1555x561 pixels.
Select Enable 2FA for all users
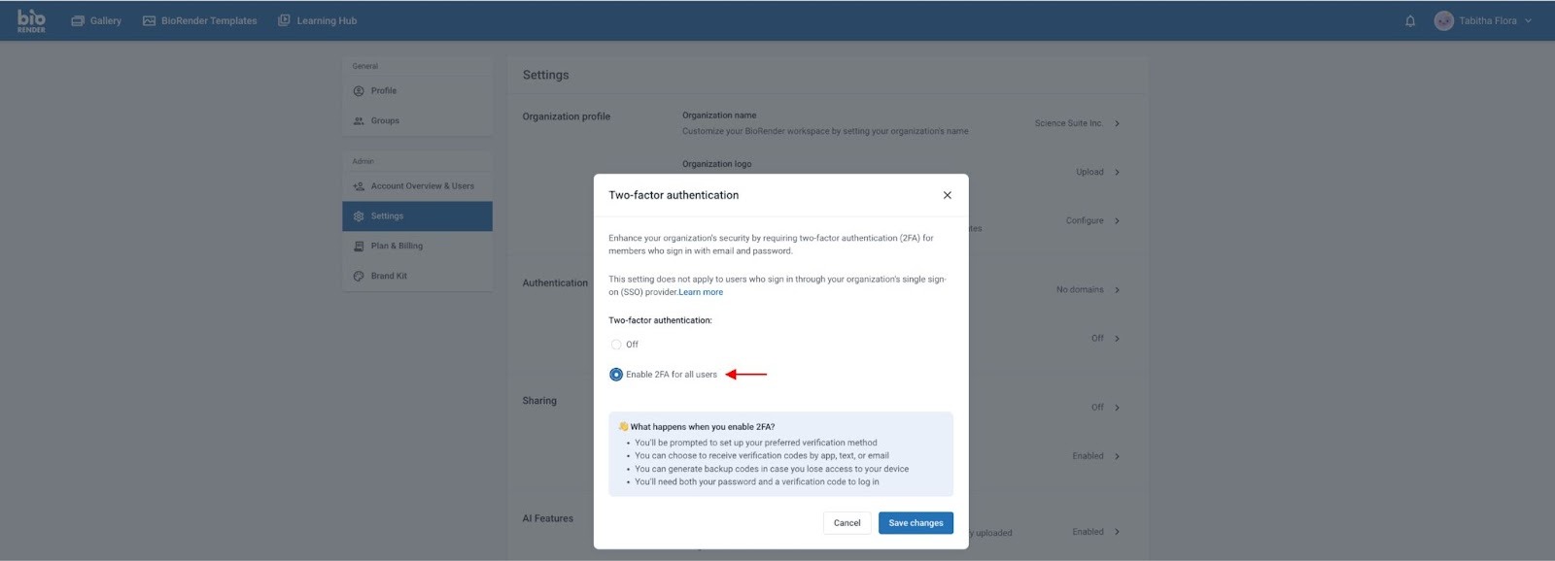616,375
